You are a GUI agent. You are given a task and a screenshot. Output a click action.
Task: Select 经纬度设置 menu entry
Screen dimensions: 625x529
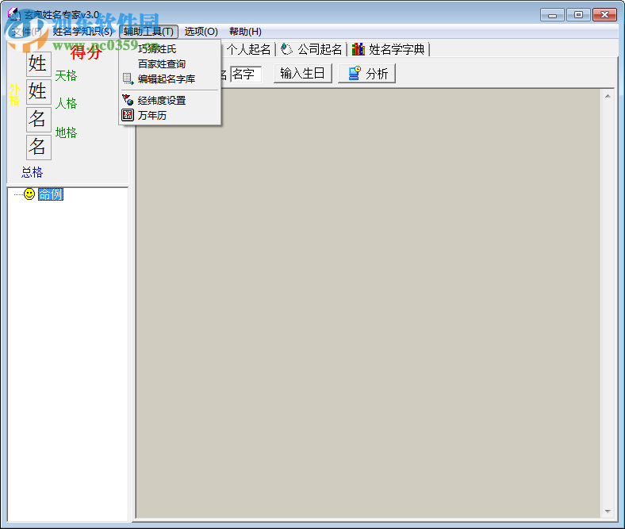pyautogui.click(x=170, y=101)
